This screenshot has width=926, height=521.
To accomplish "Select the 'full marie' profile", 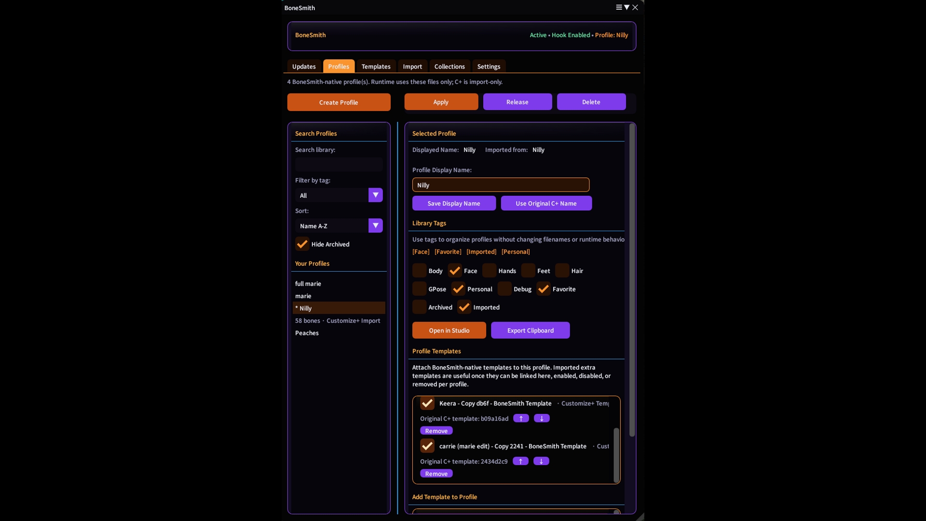I will pyautogui.click(x=308, y=284).
